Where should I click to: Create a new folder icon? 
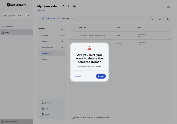(62, 29)
